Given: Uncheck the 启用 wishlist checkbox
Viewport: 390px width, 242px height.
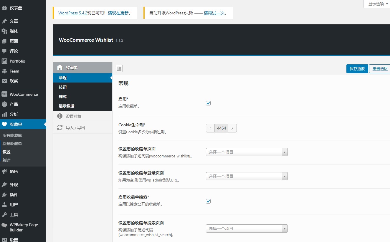Looking at the screenshot, I should tap(208, 103).
